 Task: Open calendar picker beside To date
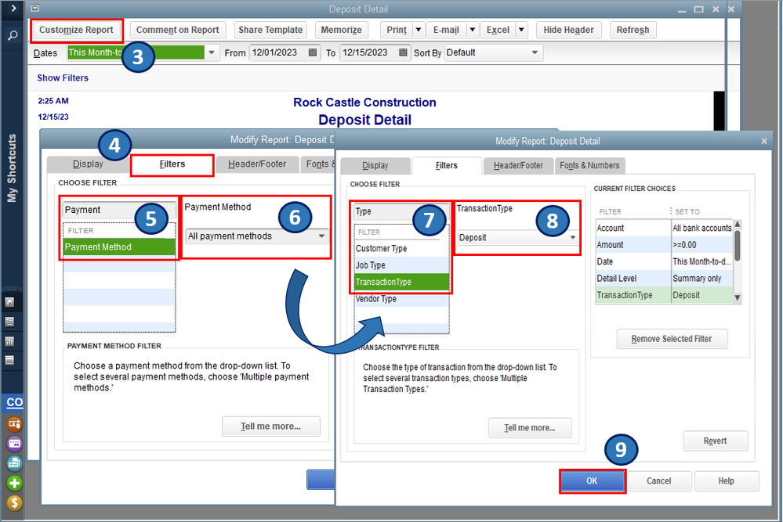(x=403, y=52)
